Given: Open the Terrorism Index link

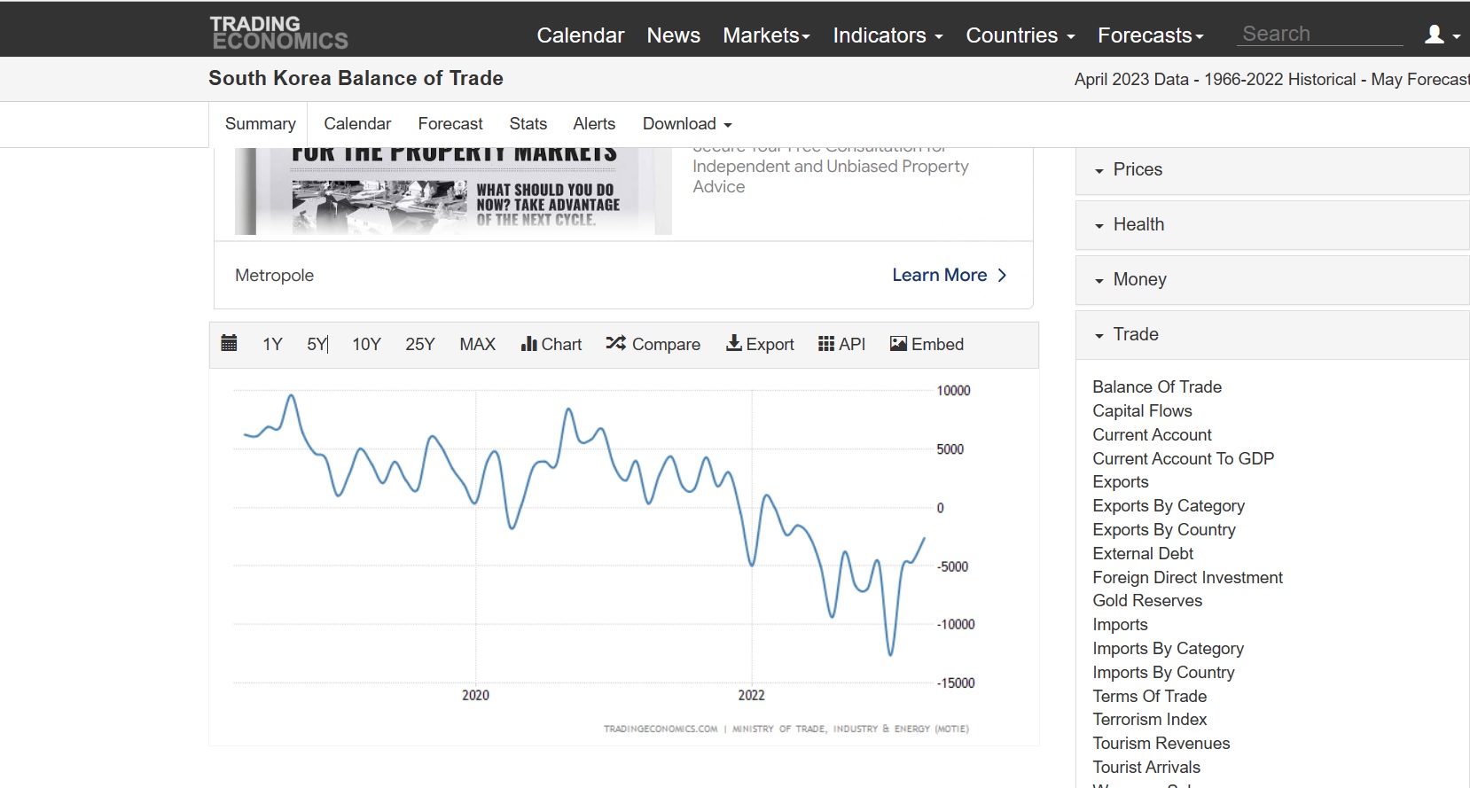Looking at the screenshot, I should pyautogui.click(x=1149, y=720).
